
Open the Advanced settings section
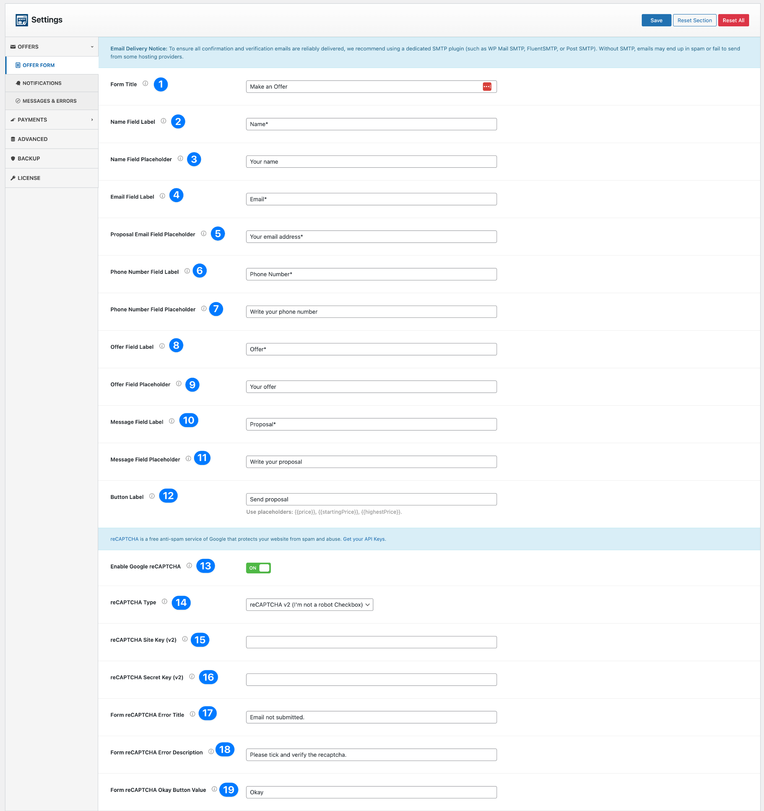point(32,139)
